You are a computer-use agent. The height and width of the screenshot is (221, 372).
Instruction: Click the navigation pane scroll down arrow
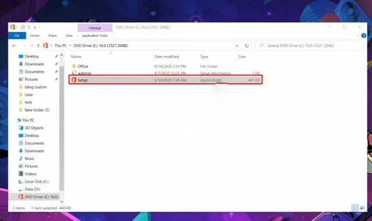click(x=62, y=202)
